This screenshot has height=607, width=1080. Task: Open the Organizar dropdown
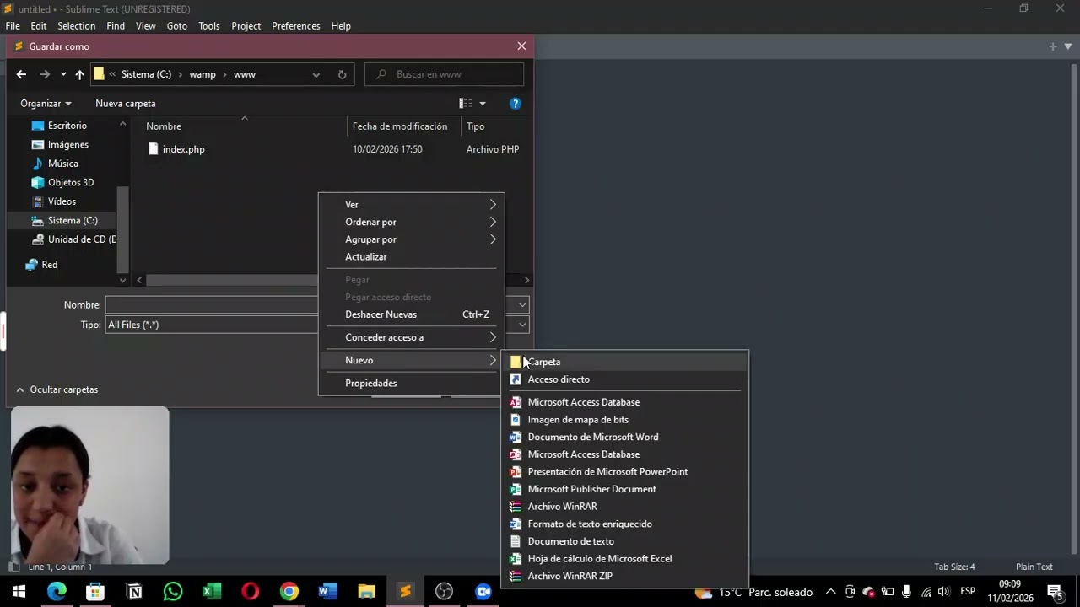click(46, 104)
